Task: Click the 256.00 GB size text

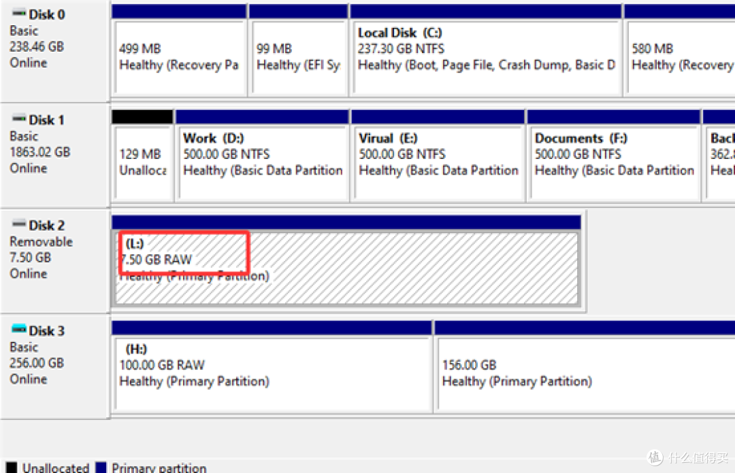Action: tap(37, 362)
